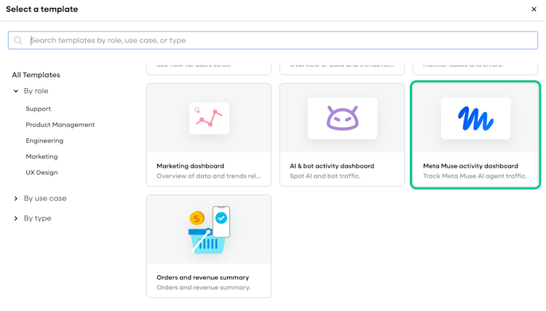Focus the template search field
This screenshot has width=546, height=311.
pyautogui.click(x=273, y=40)
